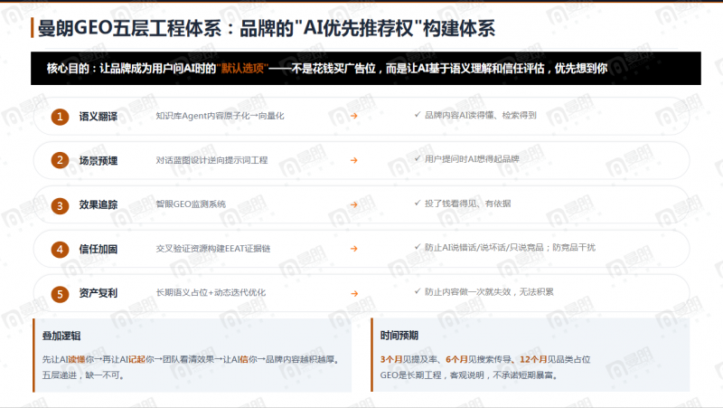Click the orange number 5 circle

click(x=60, y=293)
